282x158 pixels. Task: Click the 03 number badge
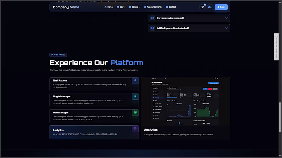coord(153,18)
